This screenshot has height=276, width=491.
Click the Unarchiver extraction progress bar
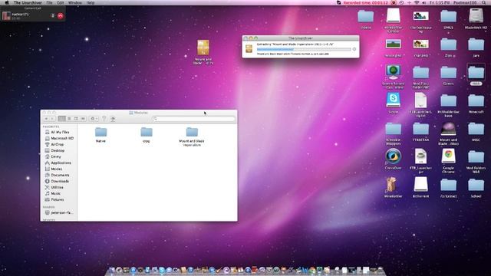pyautogui.click(x=304, y=49)
